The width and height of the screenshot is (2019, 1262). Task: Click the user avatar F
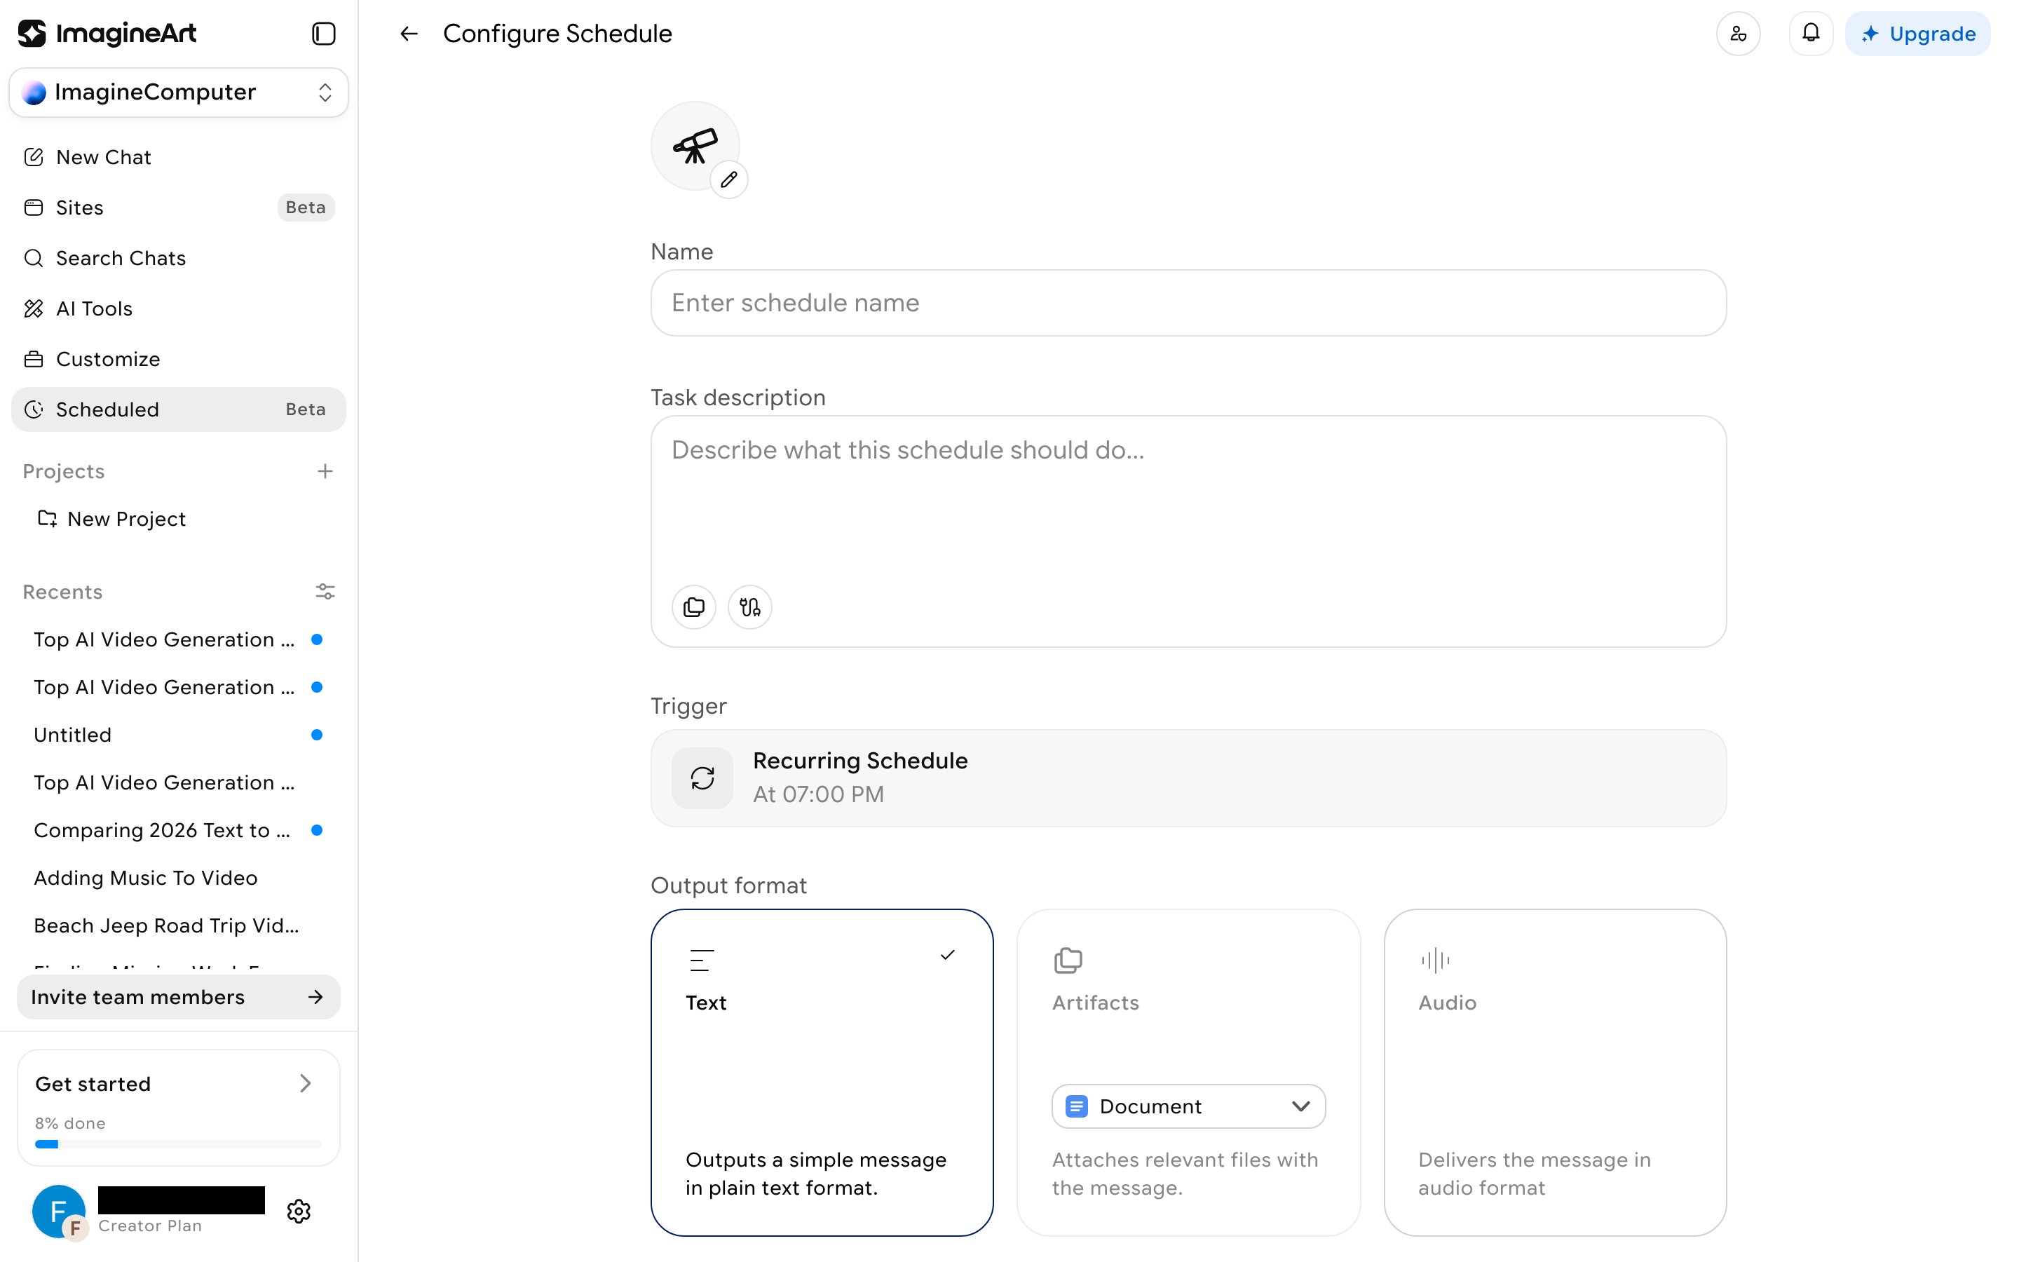pos(58,1211)
